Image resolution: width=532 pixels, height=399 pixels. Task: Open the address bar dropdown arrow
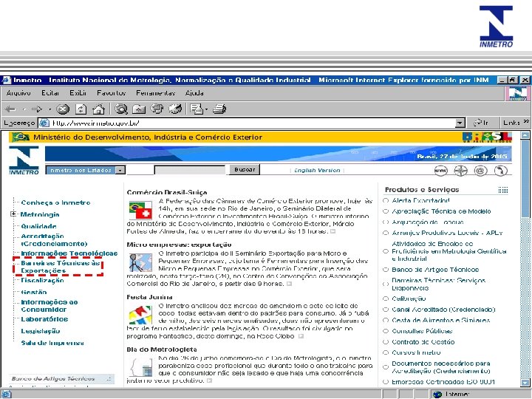[460, 123]
